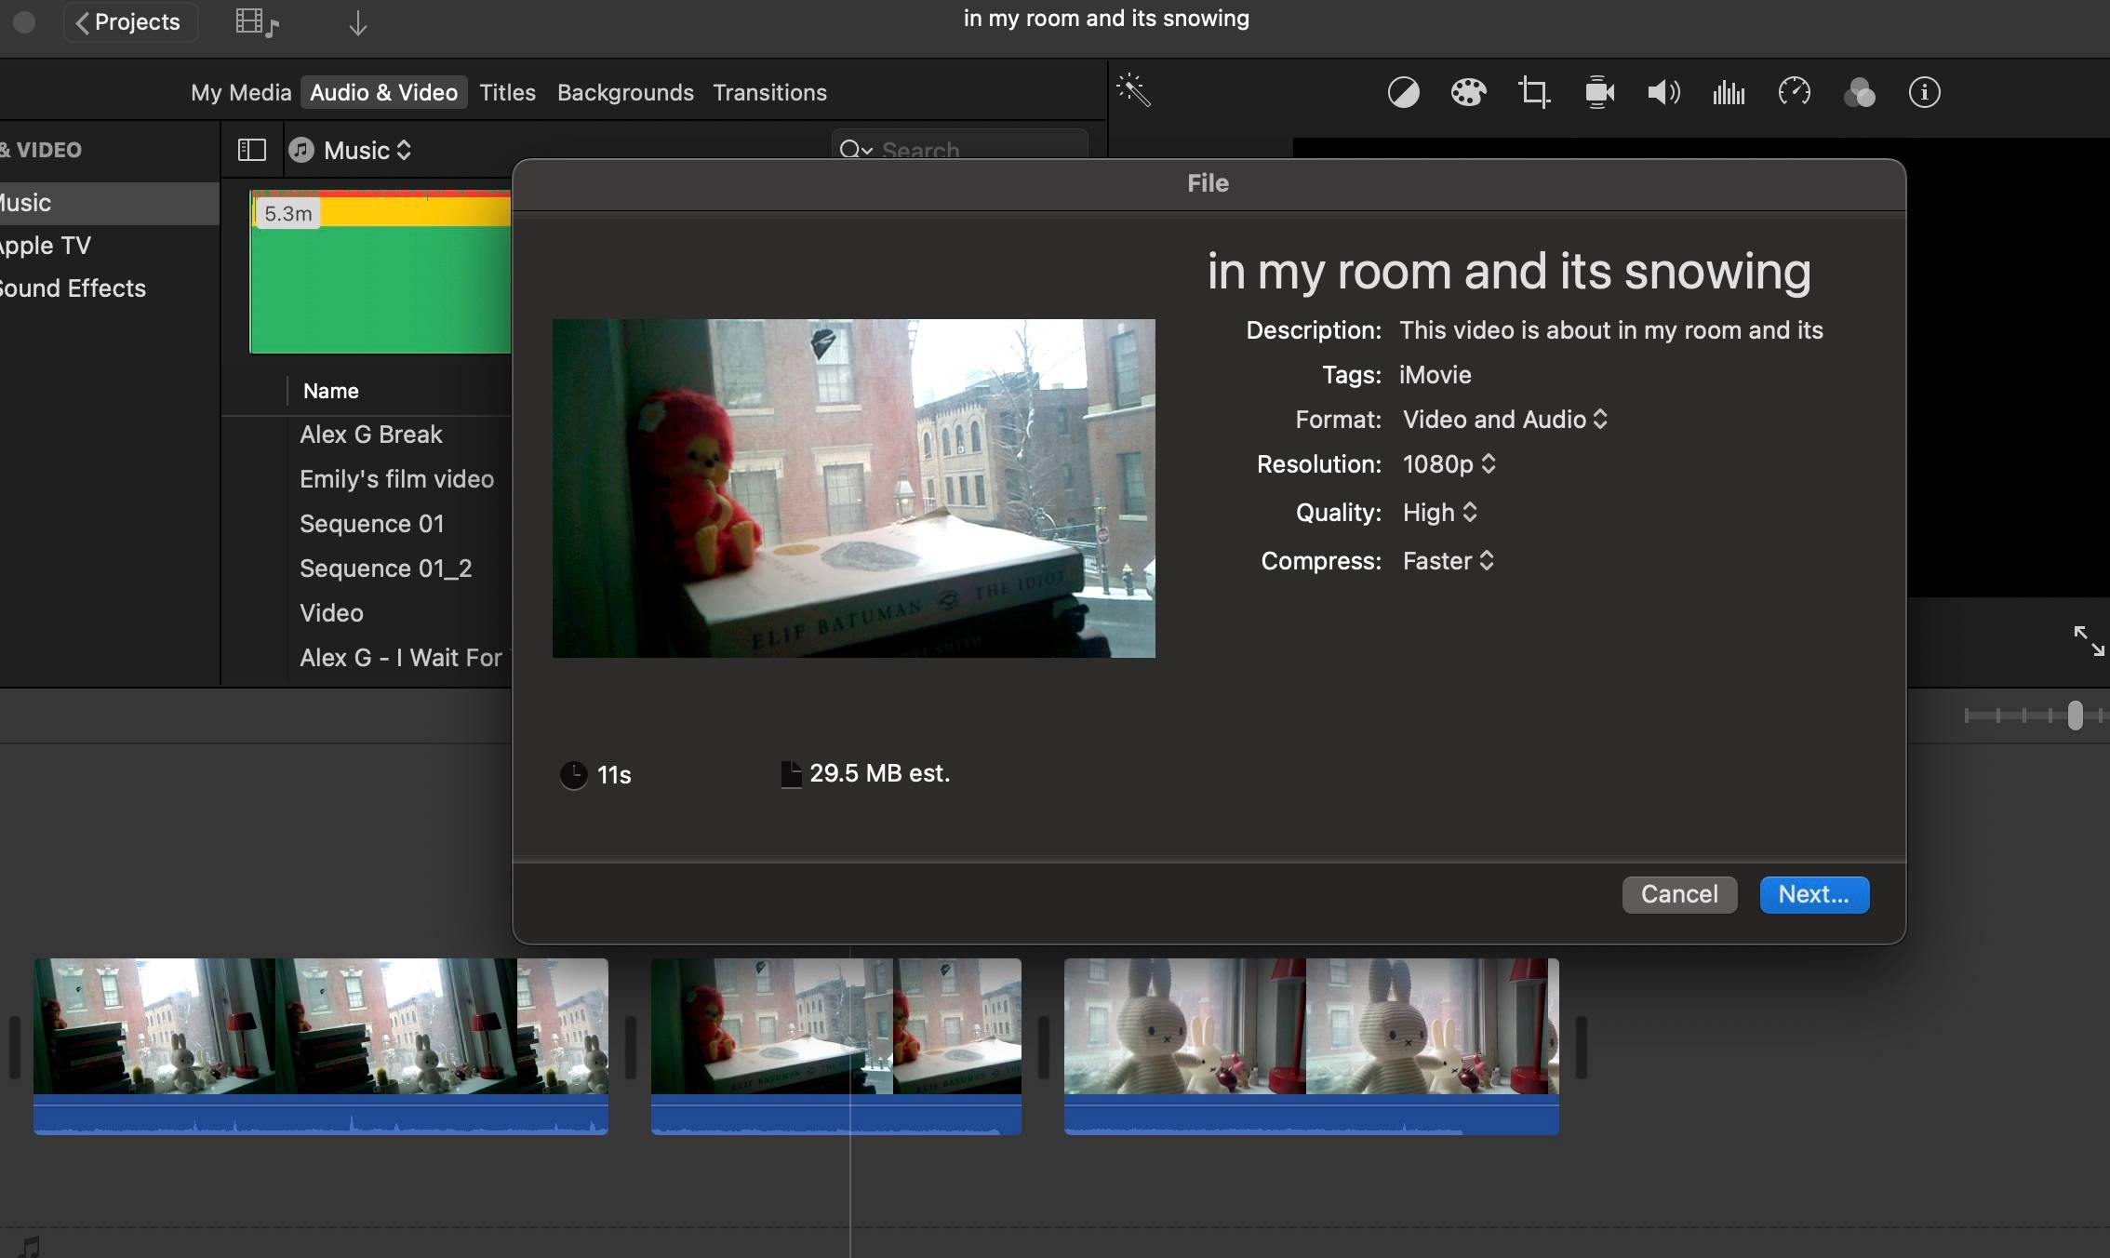Open the color correction palette icon

click(1468, 92)
